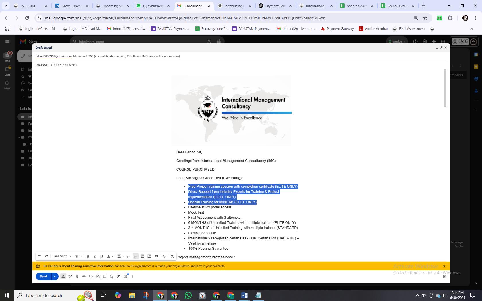The height and width of the screenshot is (301, 482).
Task: Open Recovery June'24 bookmark
Action: (211, 29)
